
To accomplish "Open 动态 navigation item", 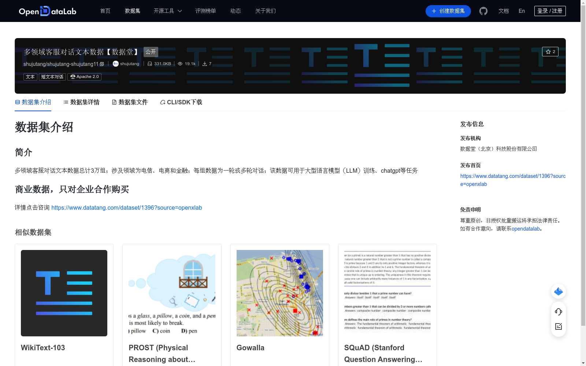I will tap(235, 11).
